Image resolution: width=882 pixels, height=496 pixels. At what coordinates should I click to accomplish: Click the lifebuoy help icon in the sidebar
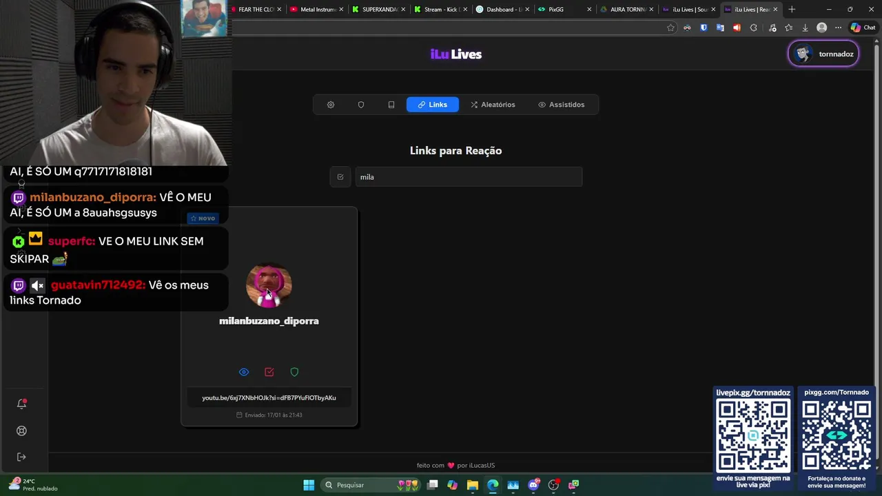pos(21,431)
